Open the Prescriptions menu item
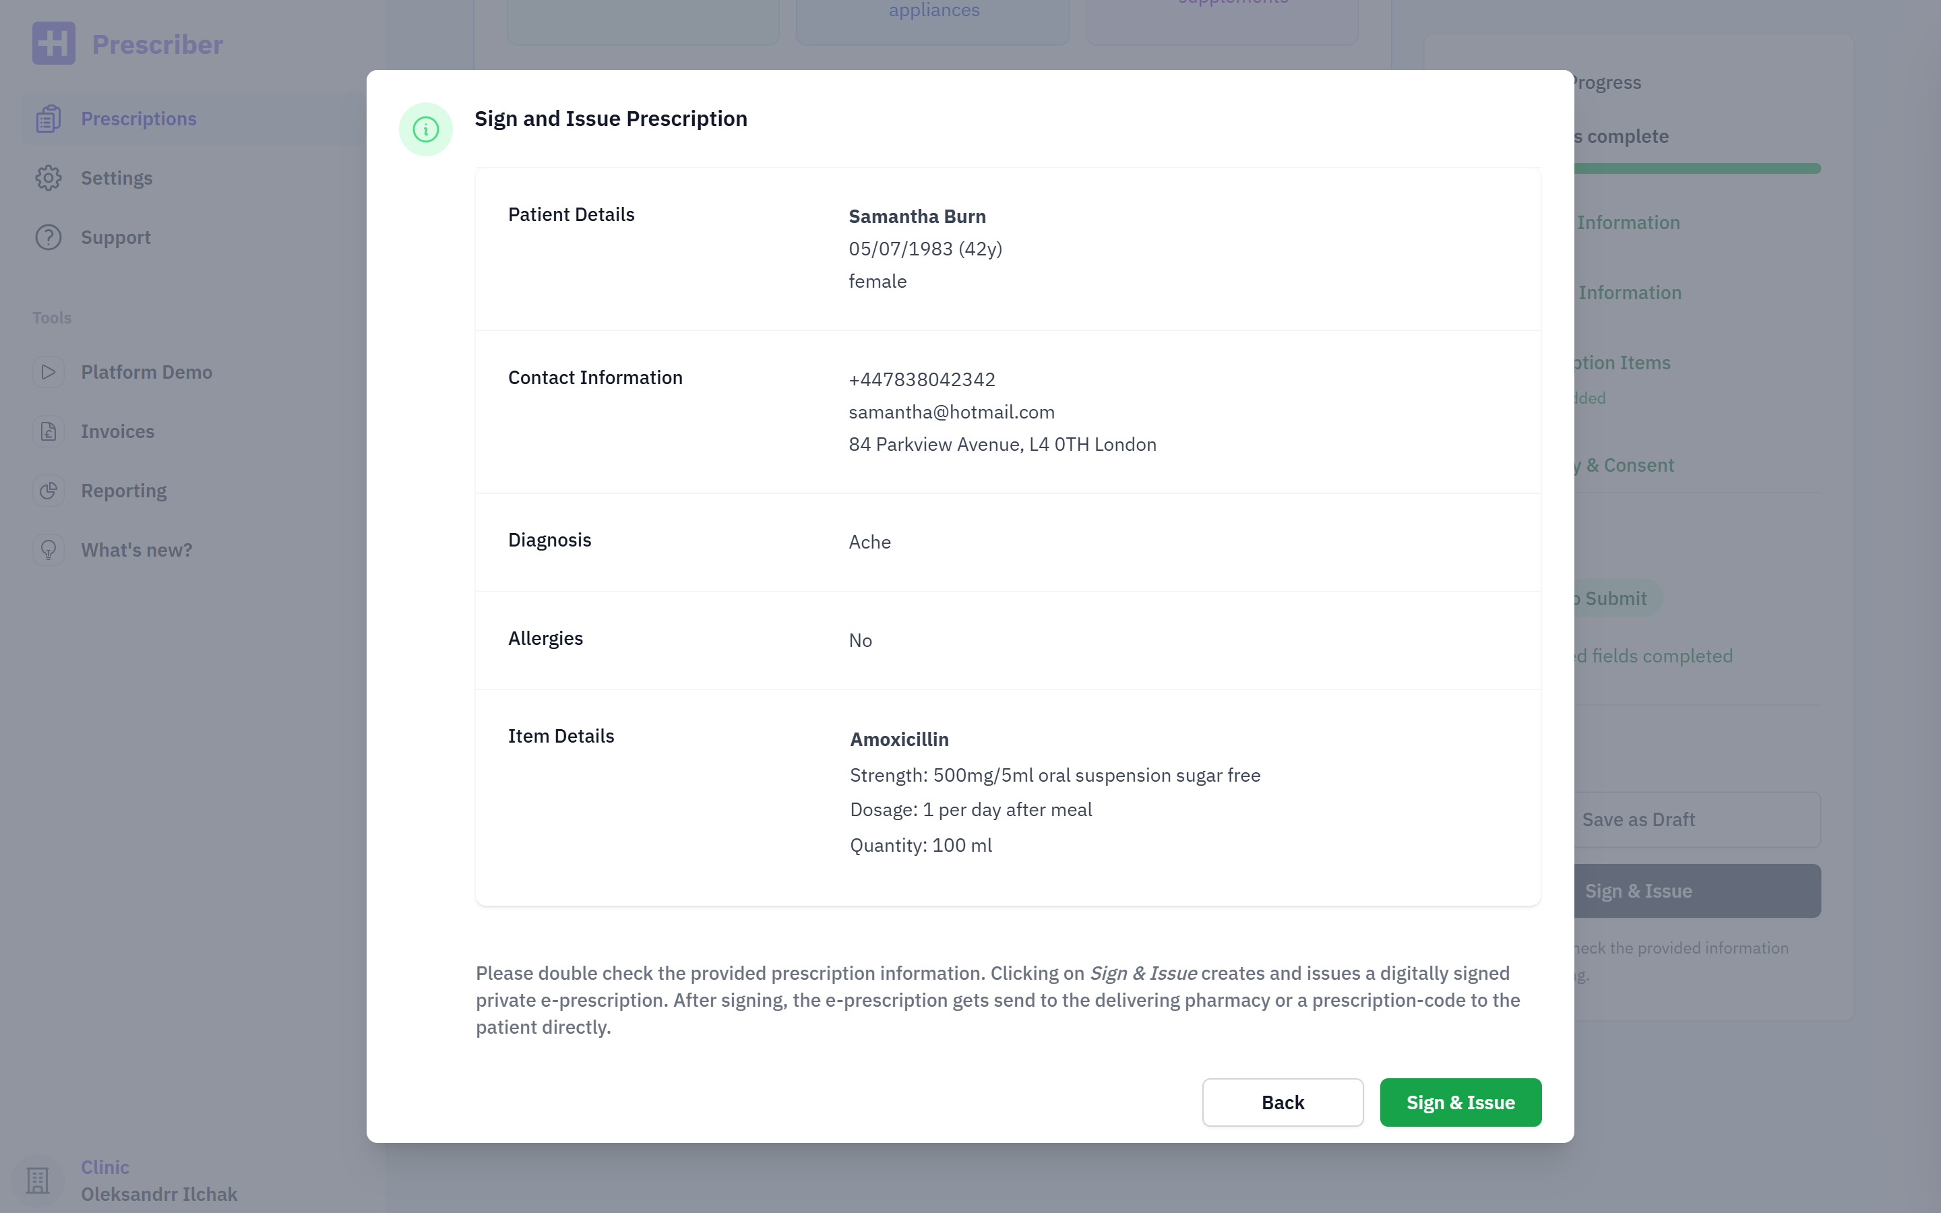This screenshot has width=1941, height=1213. pyautogui.click(x=139, y=119)
